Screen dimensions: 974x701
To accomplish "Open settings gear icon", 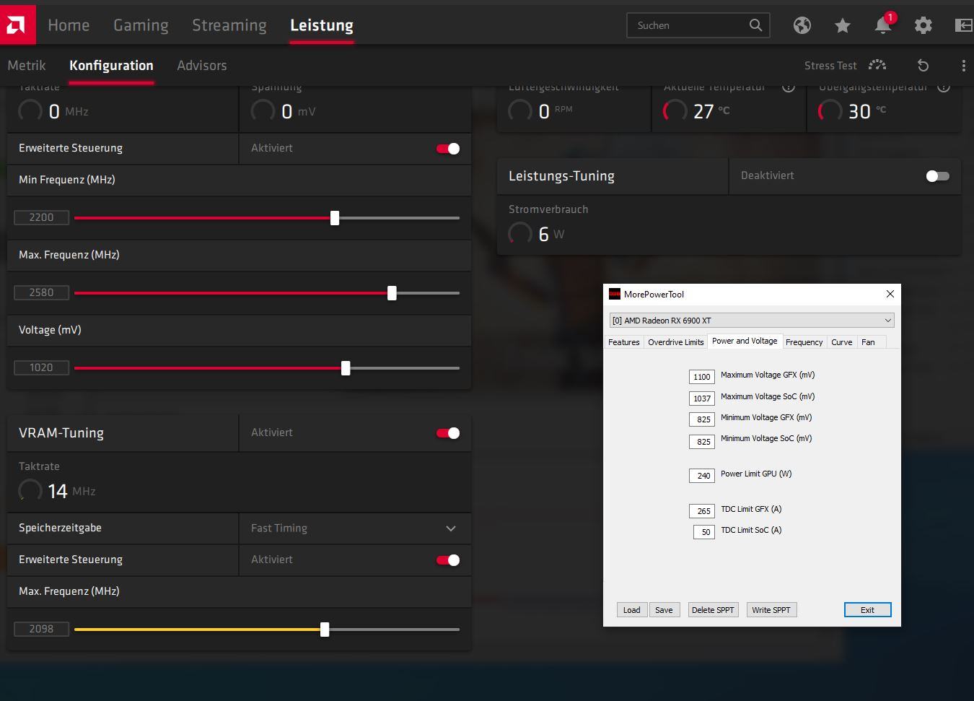I will (x=923, y=25).
